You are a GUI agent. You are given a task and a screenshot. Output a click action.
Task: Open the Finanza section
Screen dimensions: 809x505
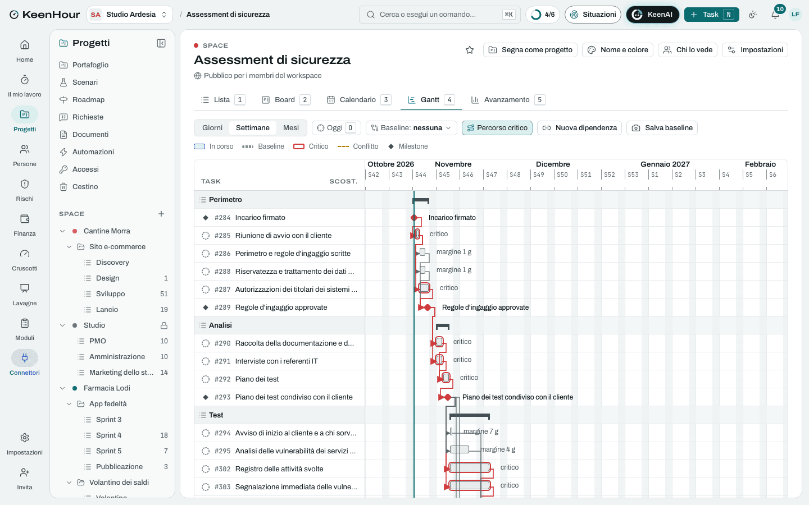coord(25,225)
